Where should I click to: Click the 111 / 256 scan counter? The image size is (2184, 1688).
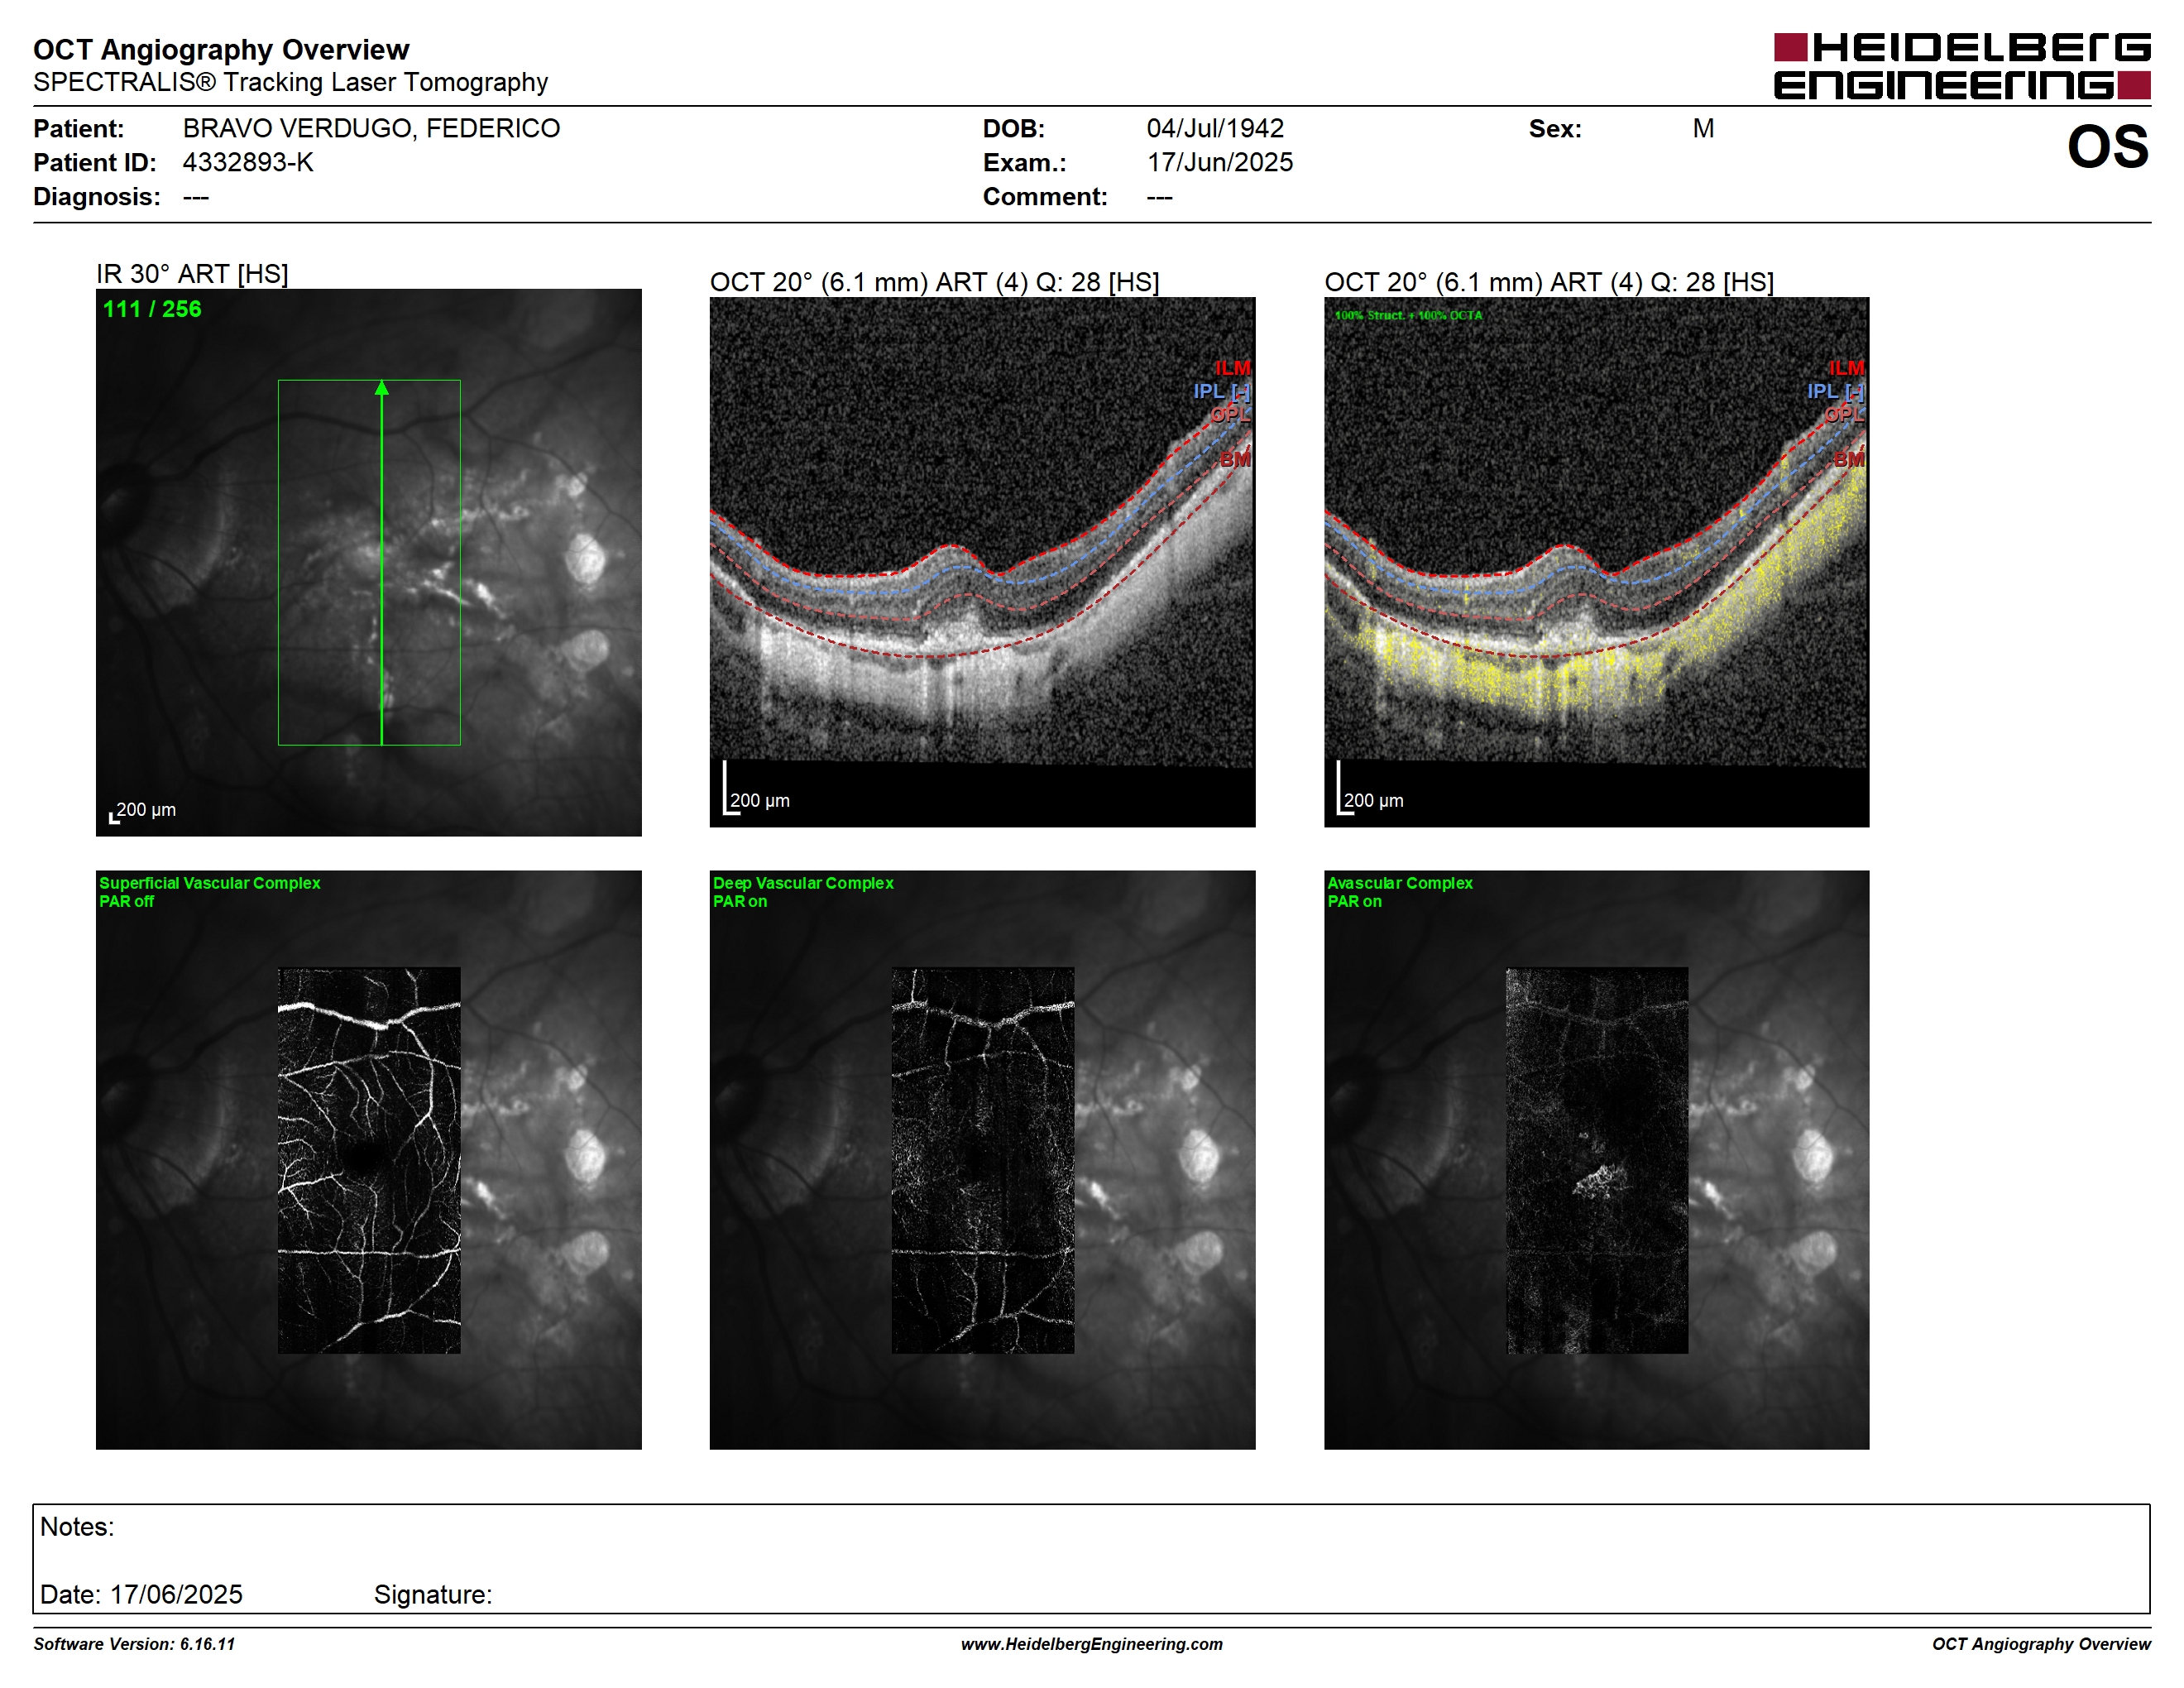152,309
